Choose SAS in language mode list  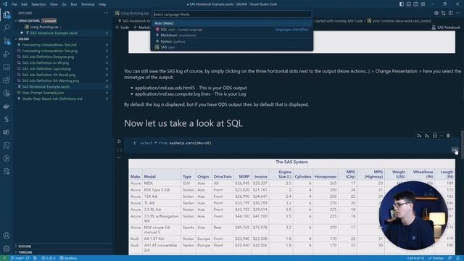click(232, 47)
